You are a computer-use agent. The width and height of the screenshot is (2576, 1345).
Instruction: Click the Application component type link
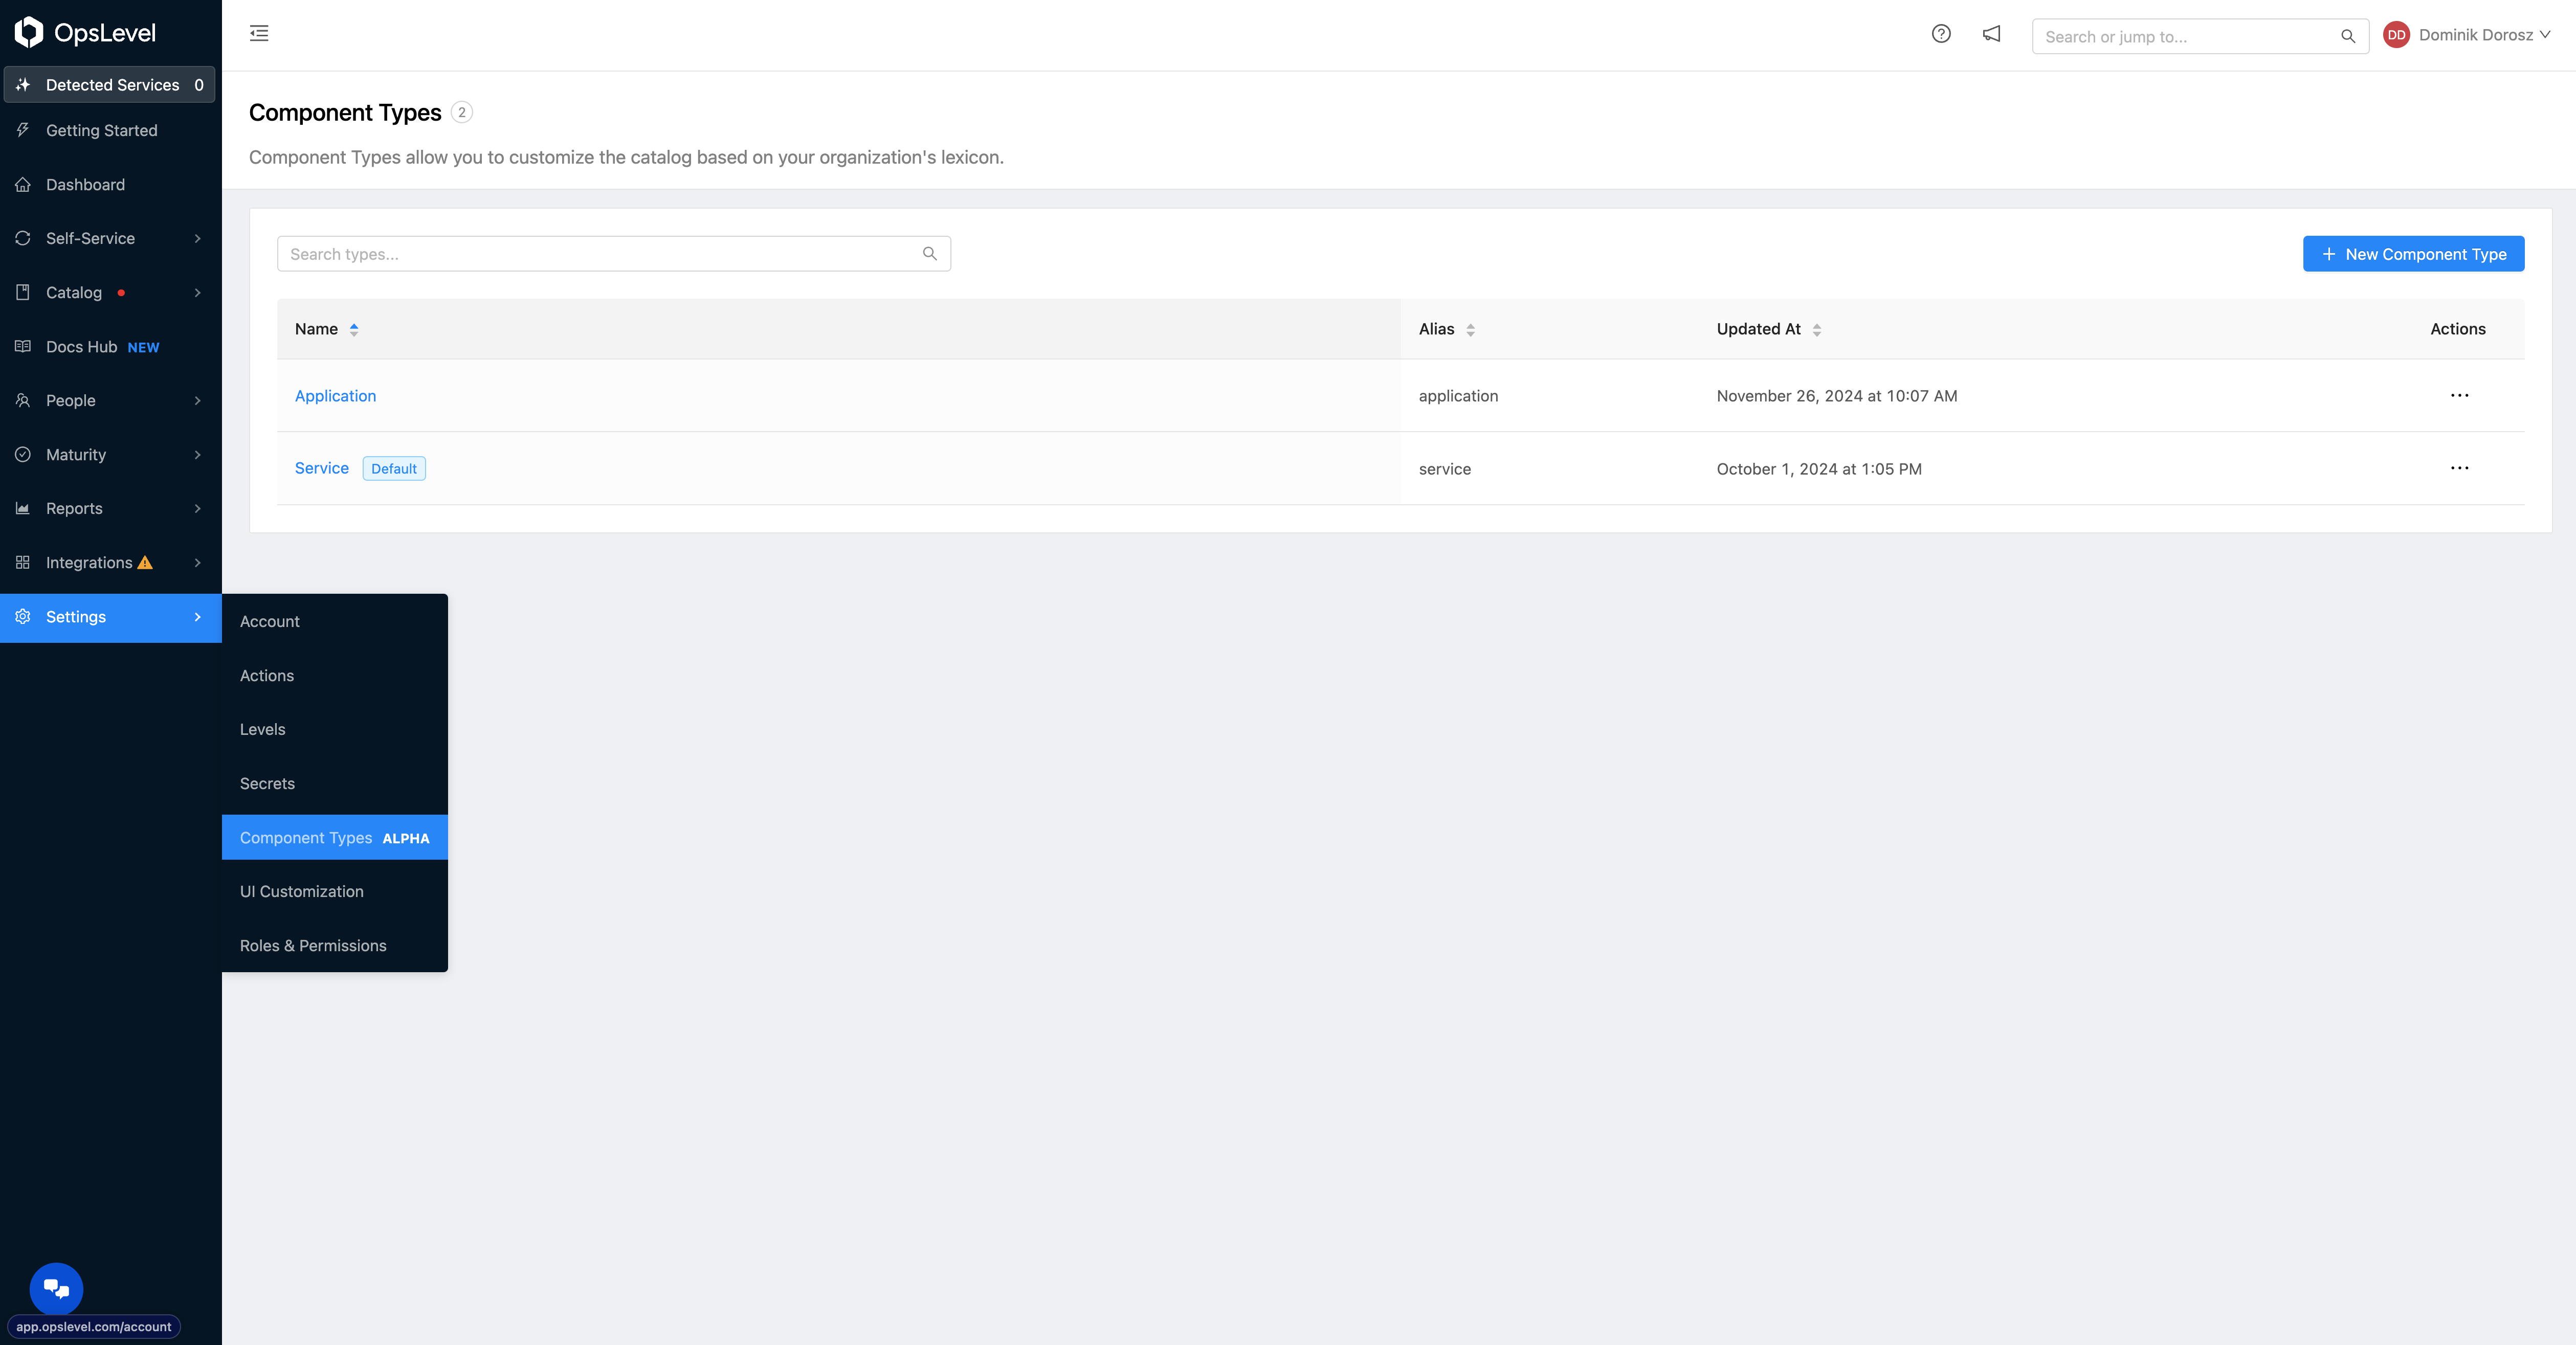click(336, 395)
